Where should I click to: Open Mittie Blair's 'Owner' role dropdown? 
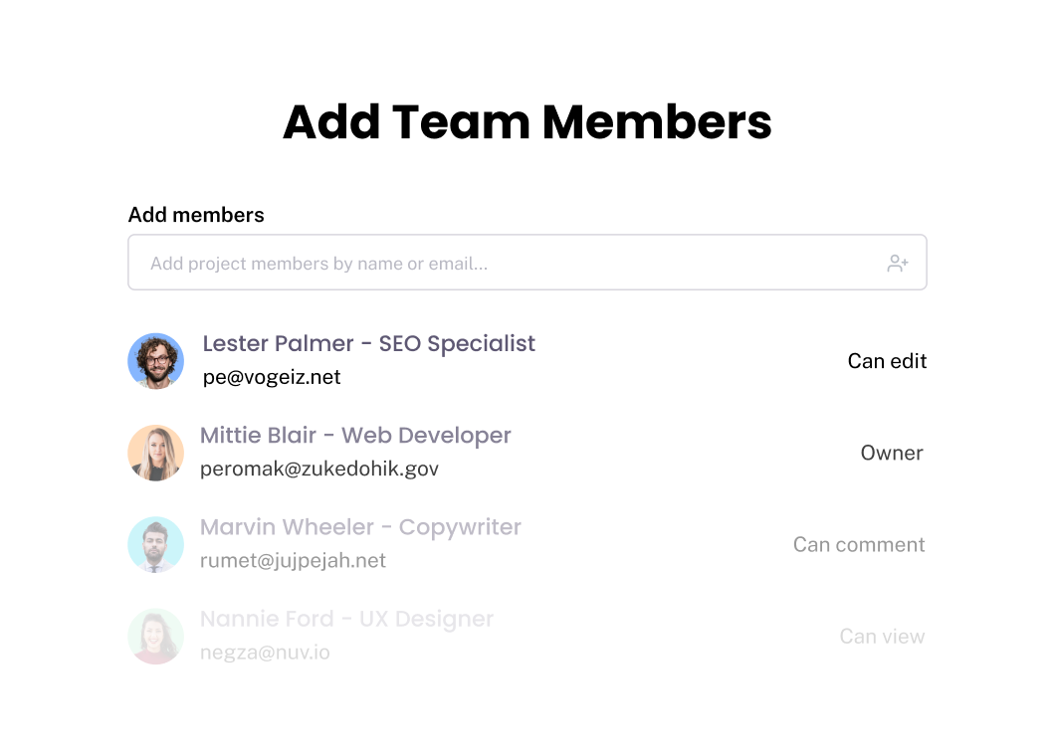coord(891,453)
